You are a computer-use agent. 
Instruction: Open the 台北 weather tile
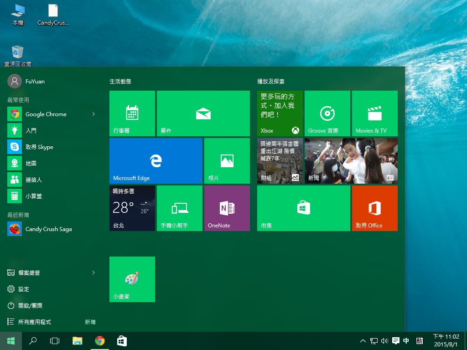(x=132, y=208)
